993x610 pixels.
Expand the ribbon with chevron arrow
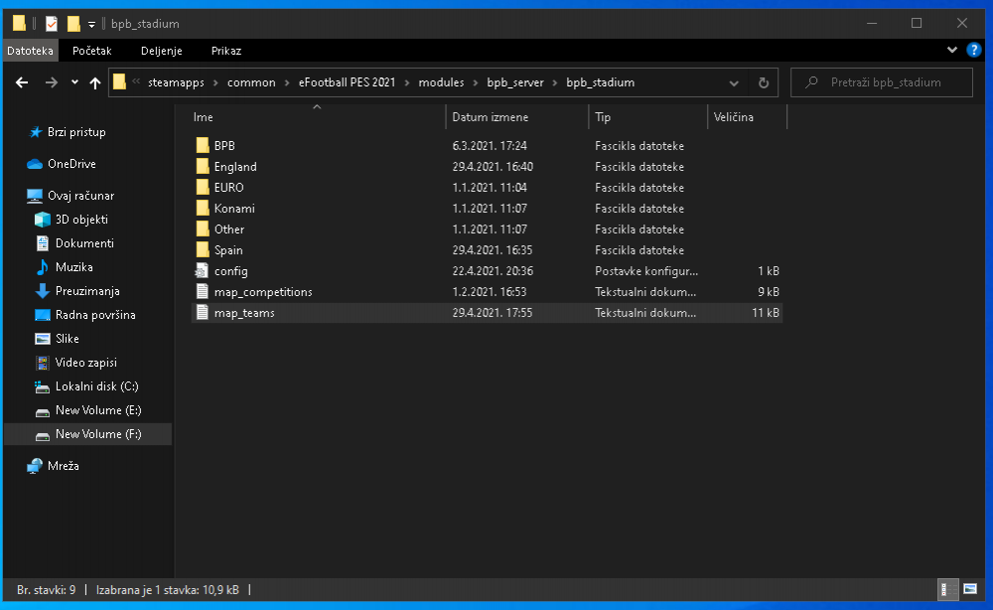(x=953, y=50)
